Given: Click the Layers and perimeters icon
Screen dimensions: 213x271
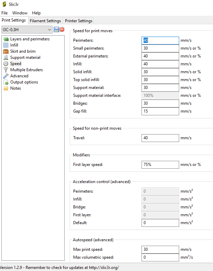Looking at the screenshot, I should tap(6, 39).
